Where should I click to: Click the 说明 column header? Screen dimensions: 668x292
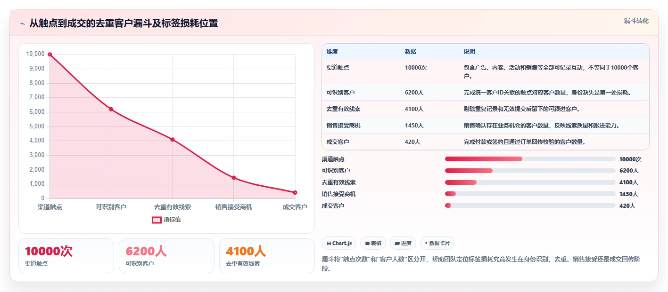pyautogui.click(x=470, y=52)
